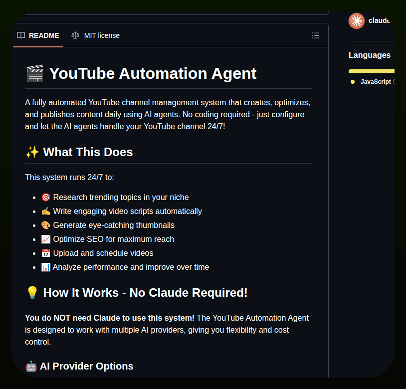Click the yellow dot next to JavaScript

pos(353,82)
